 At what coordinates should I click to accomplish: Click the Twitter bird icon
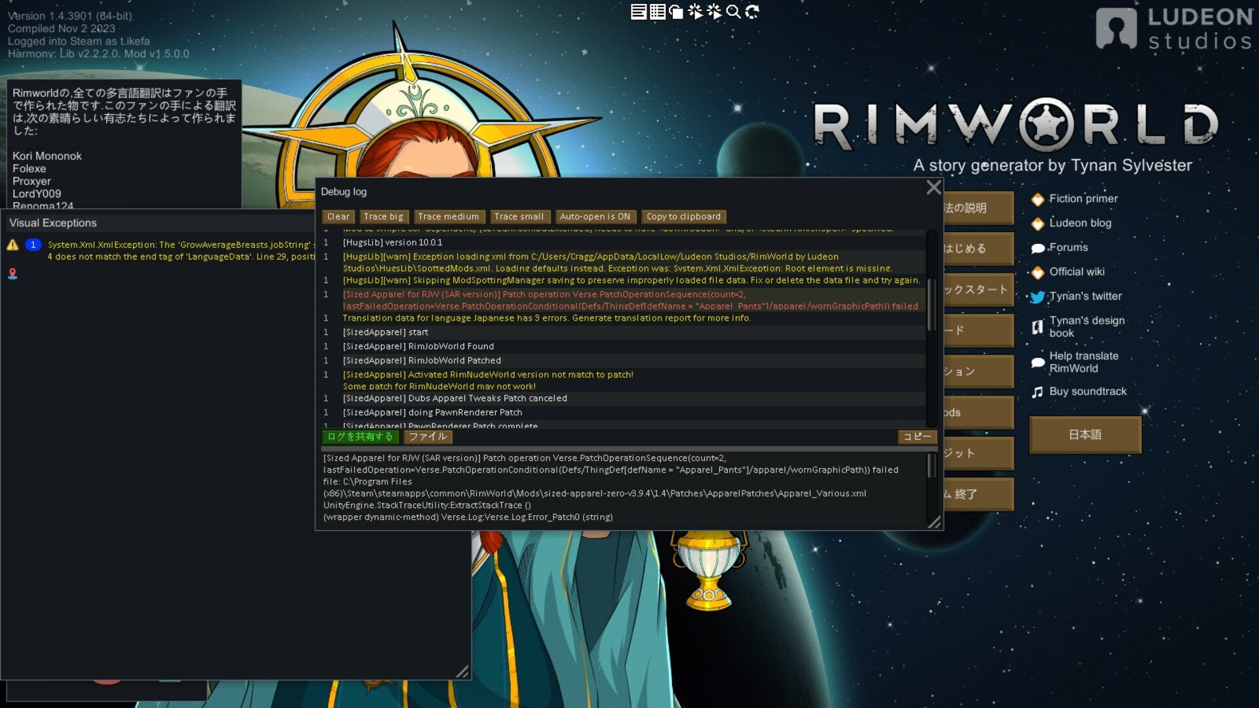(1037, 297)
